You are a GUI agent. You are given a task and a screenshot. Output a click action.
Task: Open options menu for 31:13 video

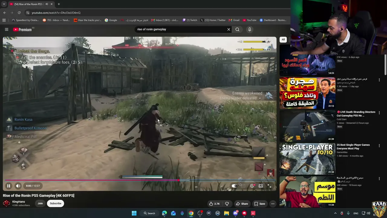point(379,80)
